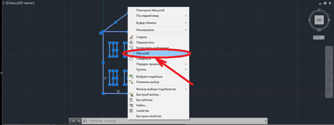Click the Верх face of the ViewCube
Viewport: 334px width, 125px height.
319,20
